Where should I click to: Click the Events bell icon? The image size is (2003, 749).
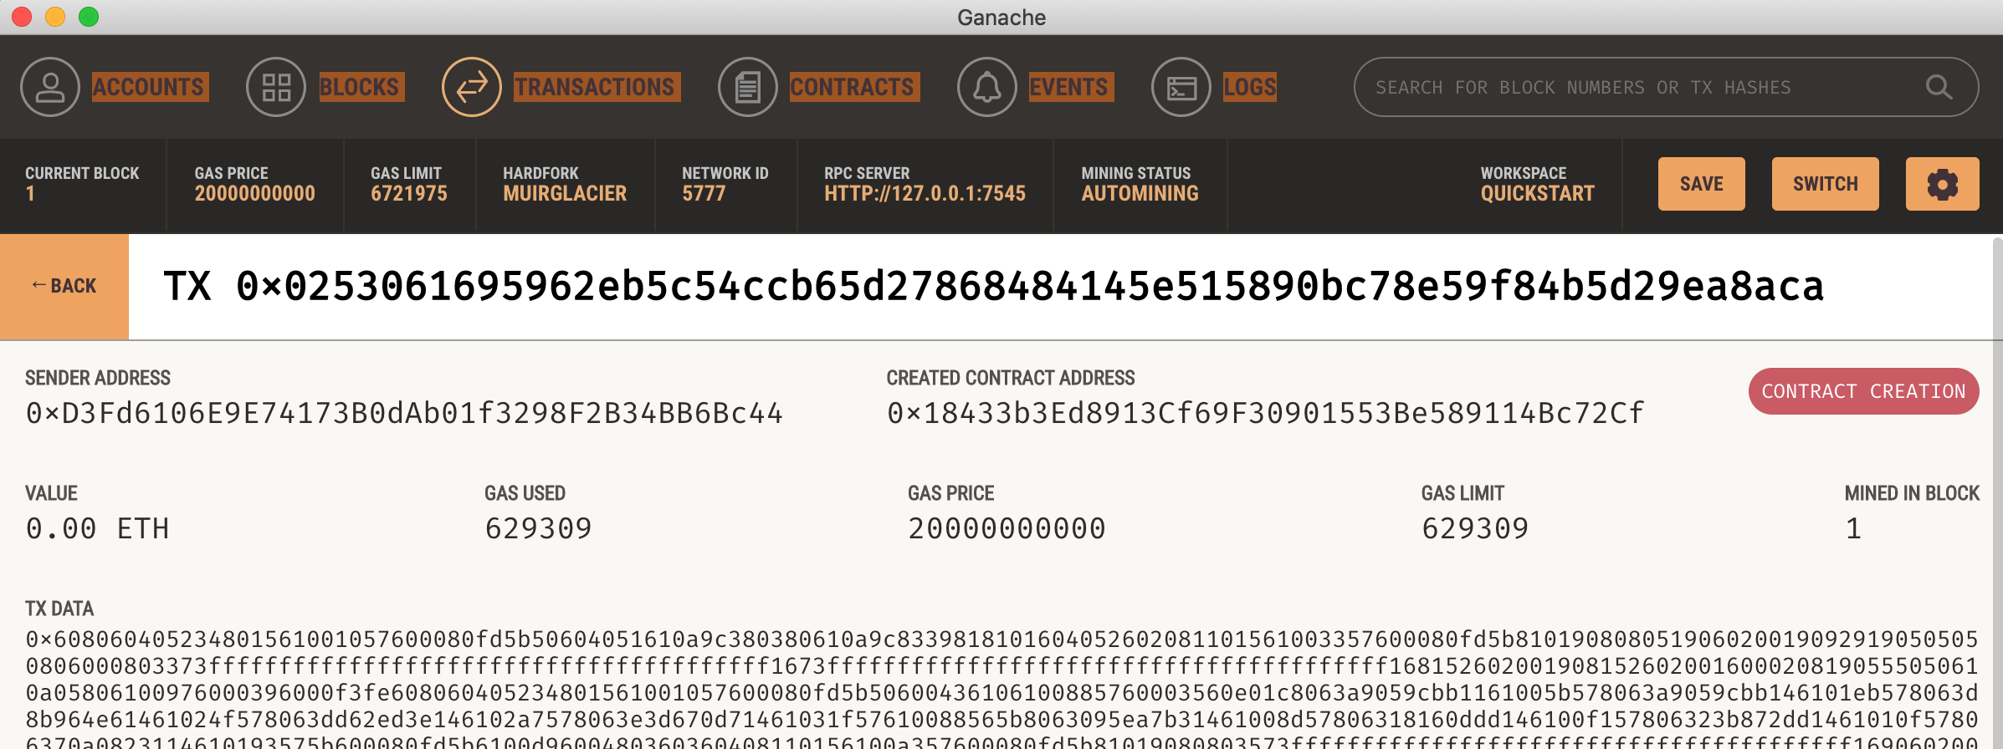click(x=987, y=87)
